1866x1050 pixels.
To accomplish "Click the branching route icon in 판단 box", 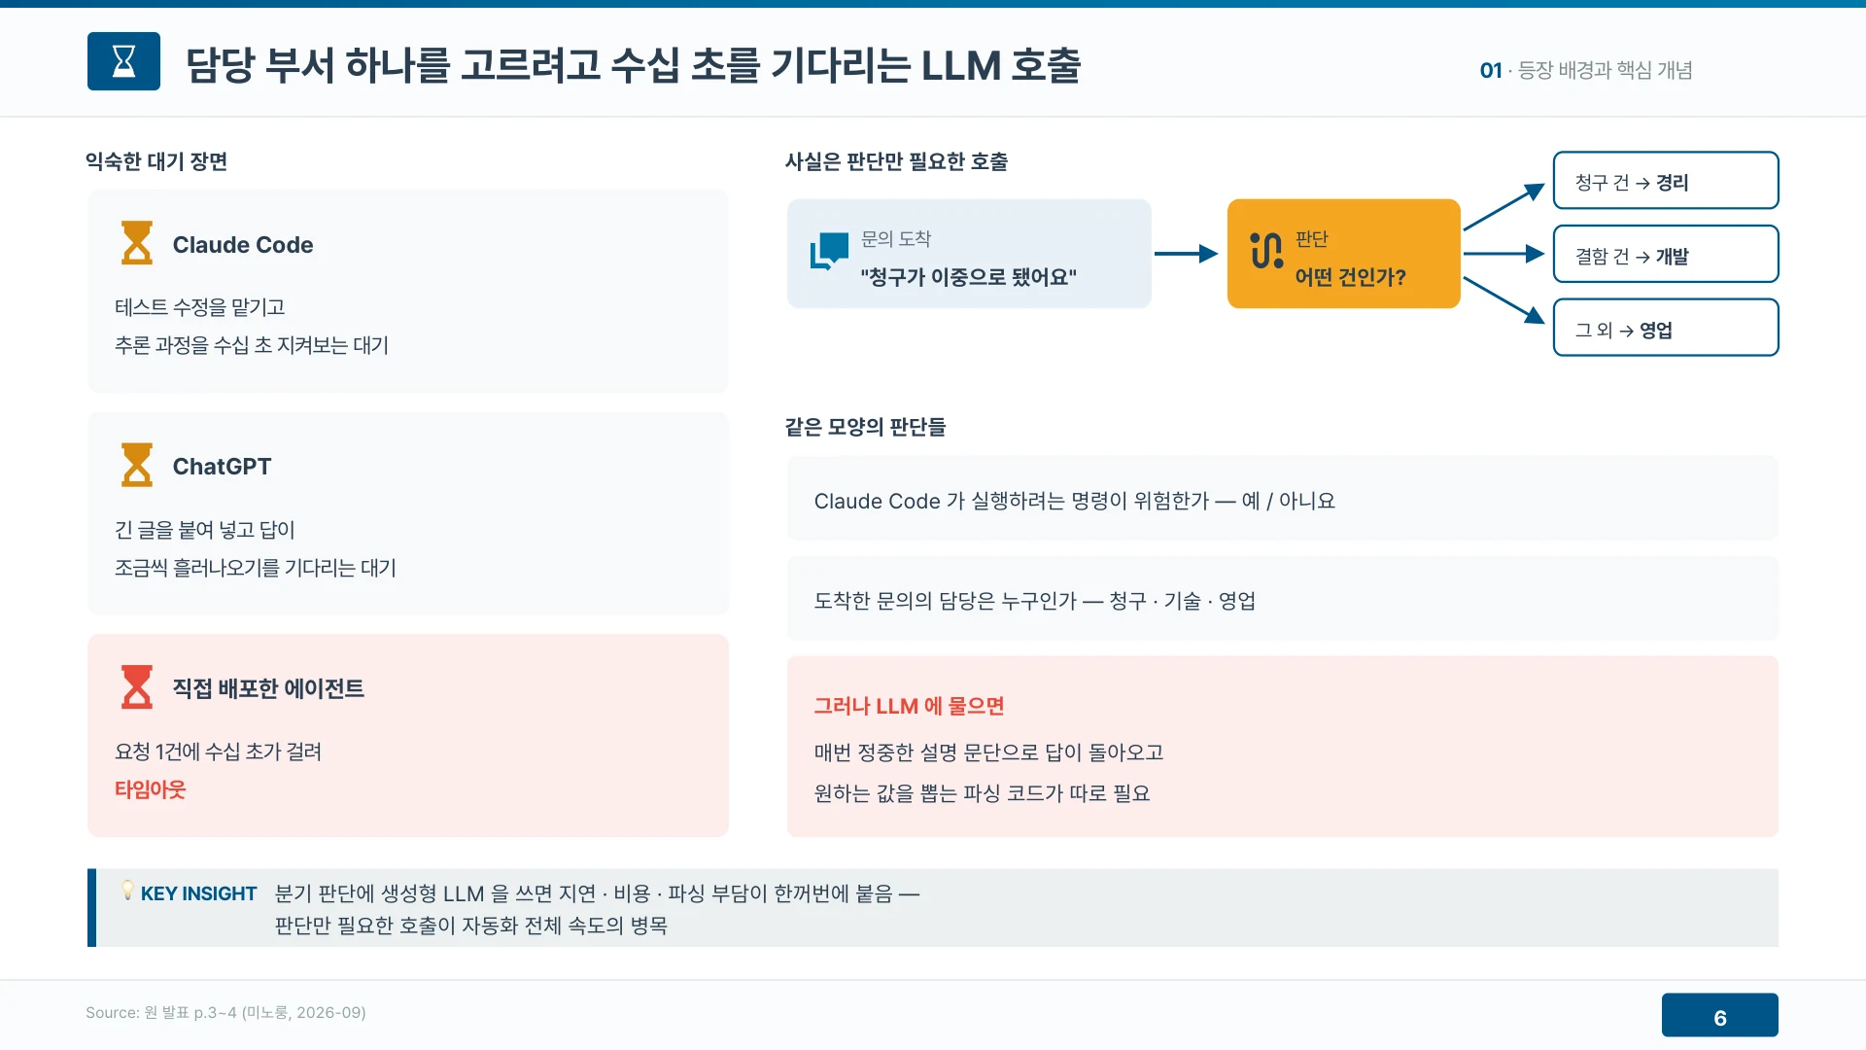I will (x=1266, y=251).
